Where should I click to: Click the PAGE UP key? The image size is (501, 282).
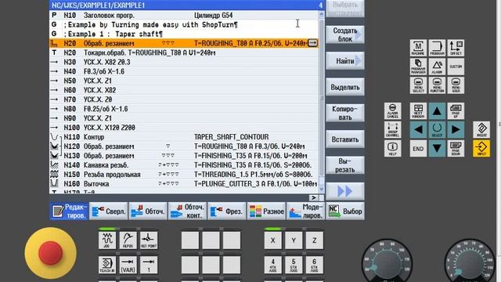[x=456, y=111]
